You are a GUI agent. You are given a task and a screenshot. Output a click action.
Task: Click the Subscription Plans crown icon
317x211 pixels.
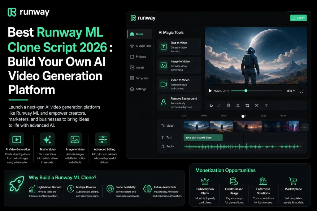point(205,181)
